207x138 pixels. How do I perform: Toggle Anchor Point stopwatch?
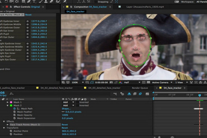(x=11, y=131)
